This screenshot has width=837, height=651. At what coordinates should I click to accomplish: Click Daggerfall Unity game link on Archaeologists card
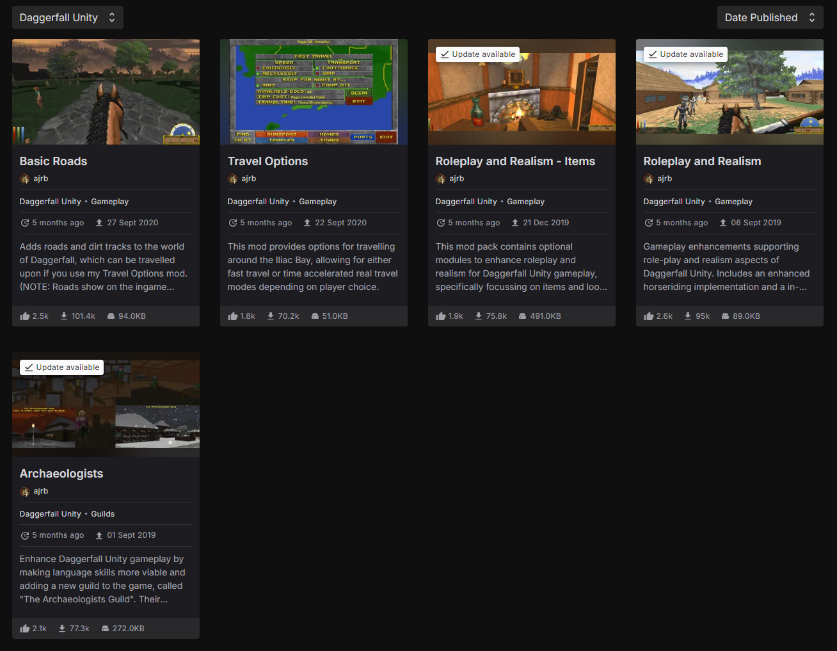click(51, 514)
